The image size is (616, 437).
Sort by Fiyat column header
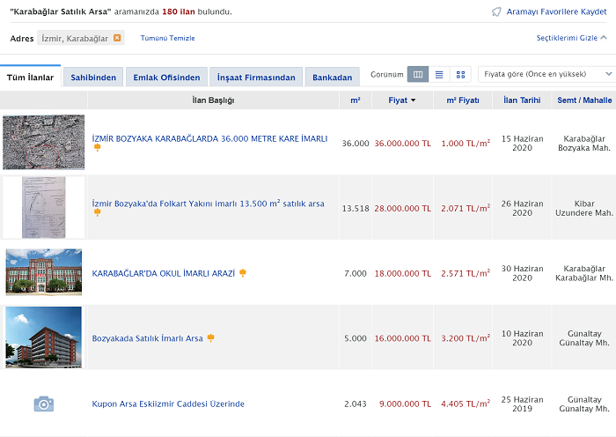tap(402, 100)
